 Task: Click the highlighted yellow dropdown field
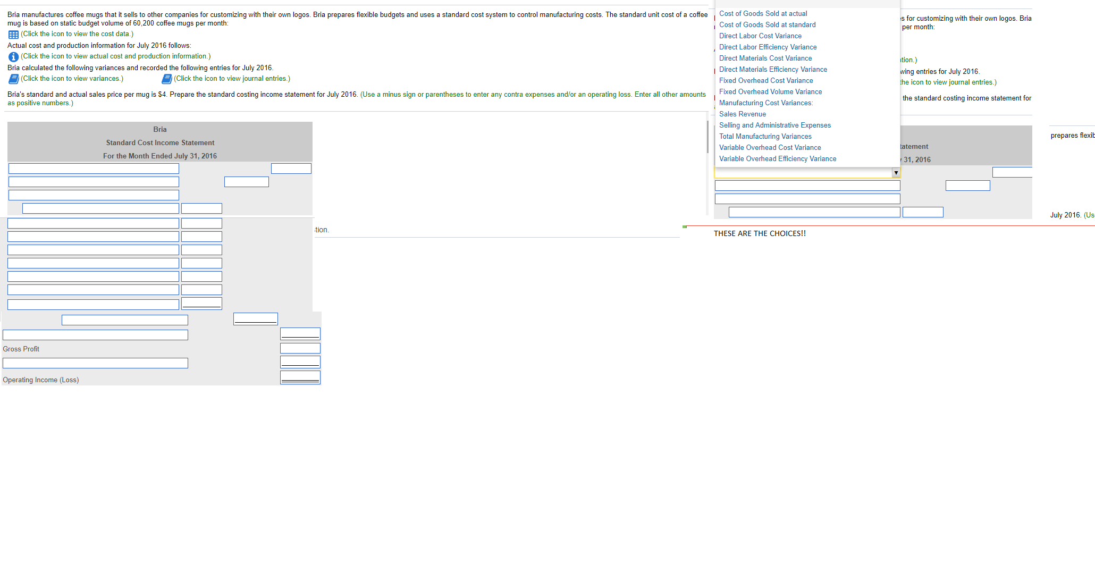803,173
